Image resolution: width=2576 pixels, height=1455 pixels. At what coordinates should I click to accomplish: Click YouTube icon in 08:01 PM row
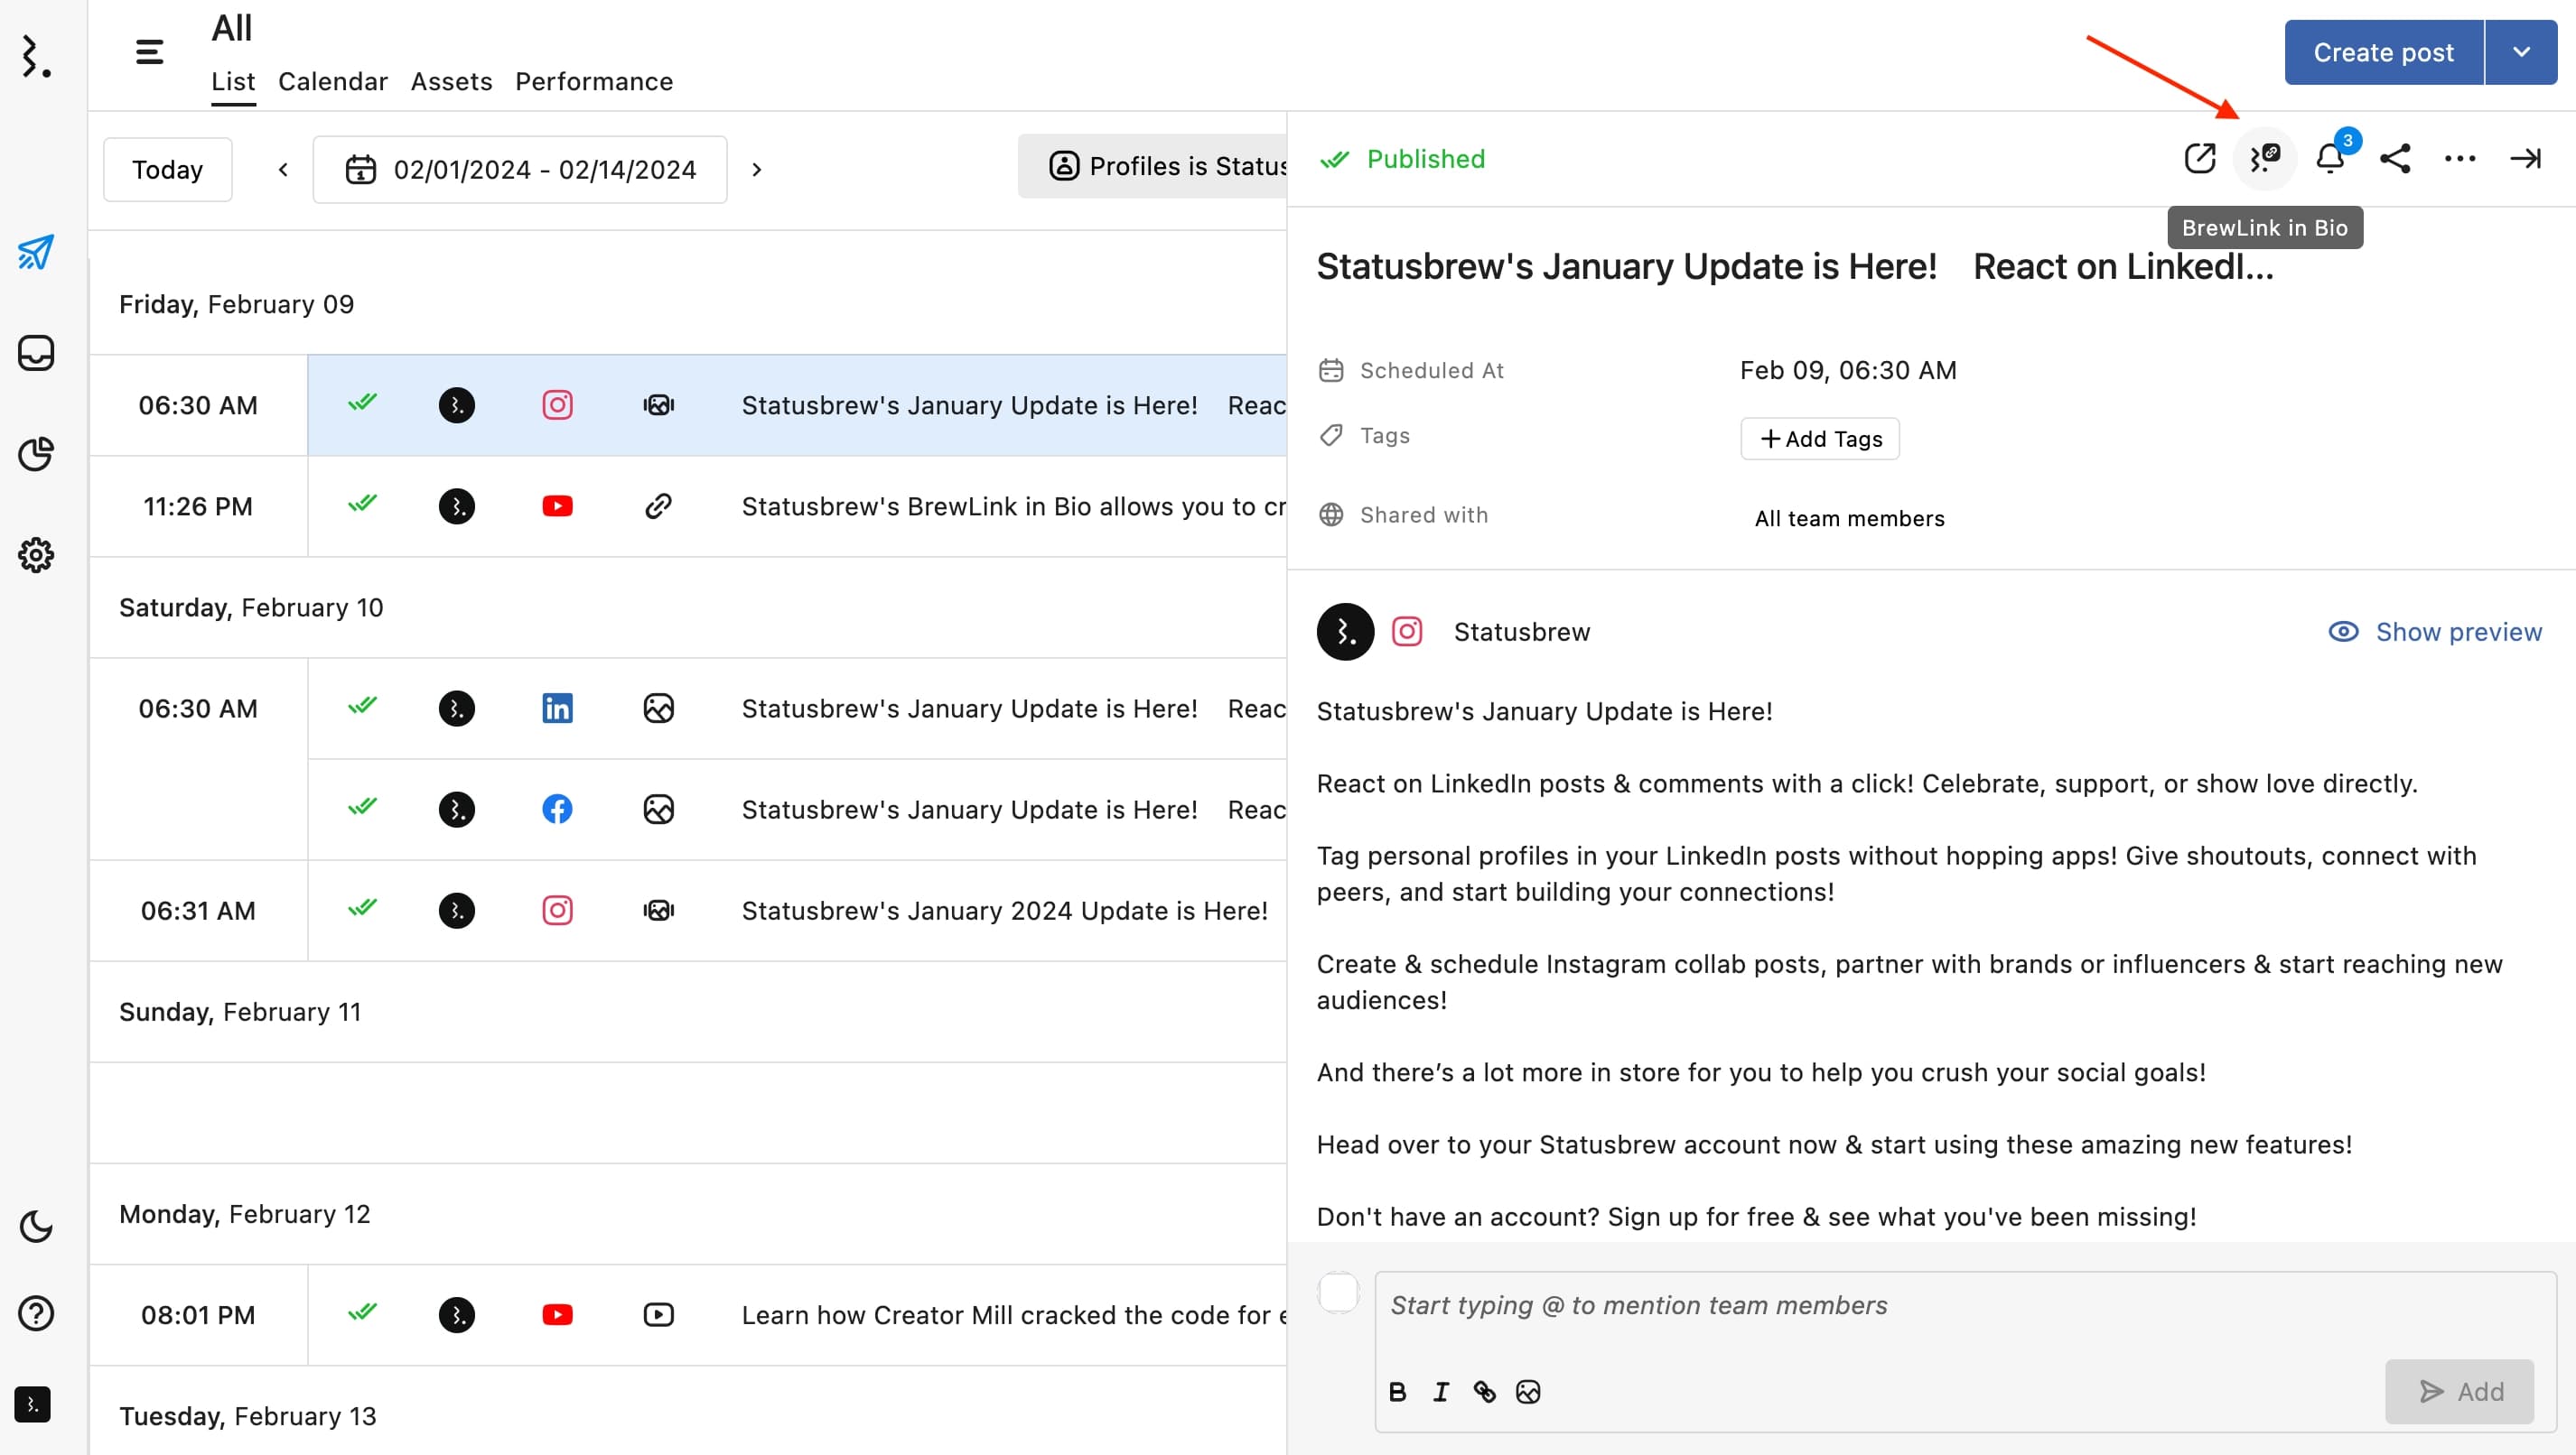click(x=558, y=1315)
